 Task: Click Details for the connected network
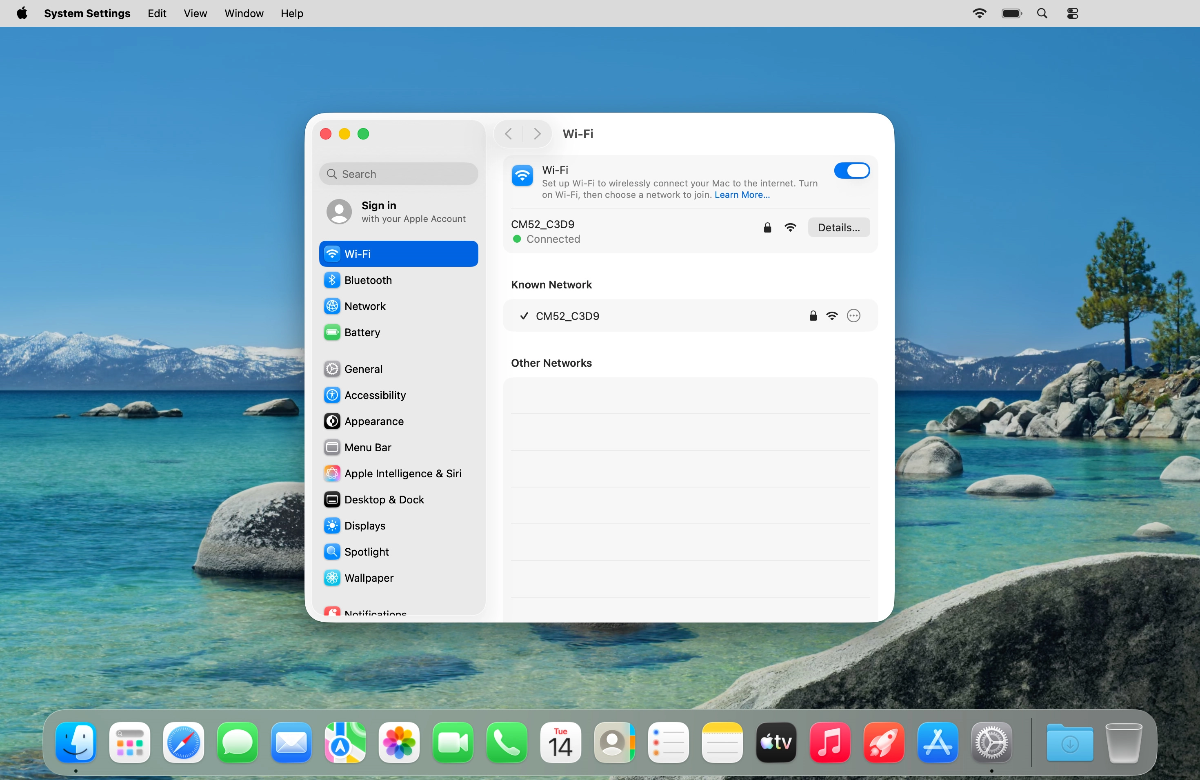point(839,227)
